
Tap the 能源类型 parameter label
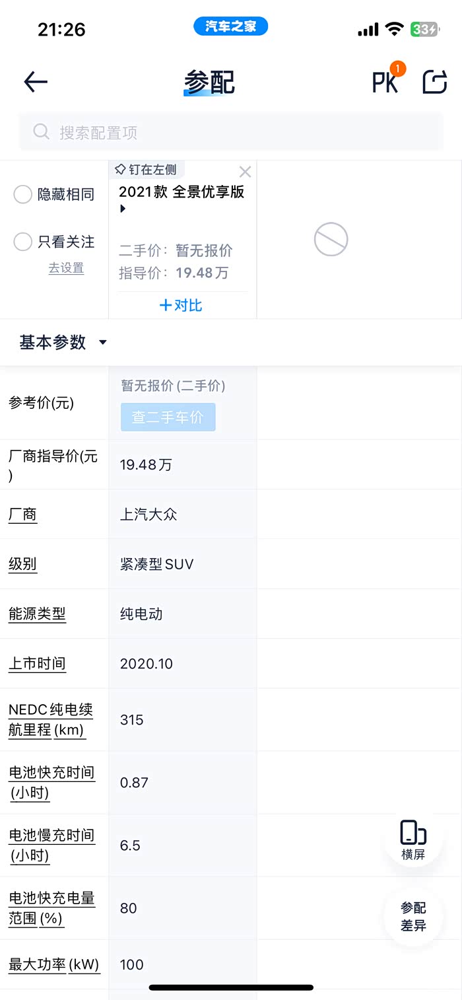pyautogui.click(x=37, y=614)
